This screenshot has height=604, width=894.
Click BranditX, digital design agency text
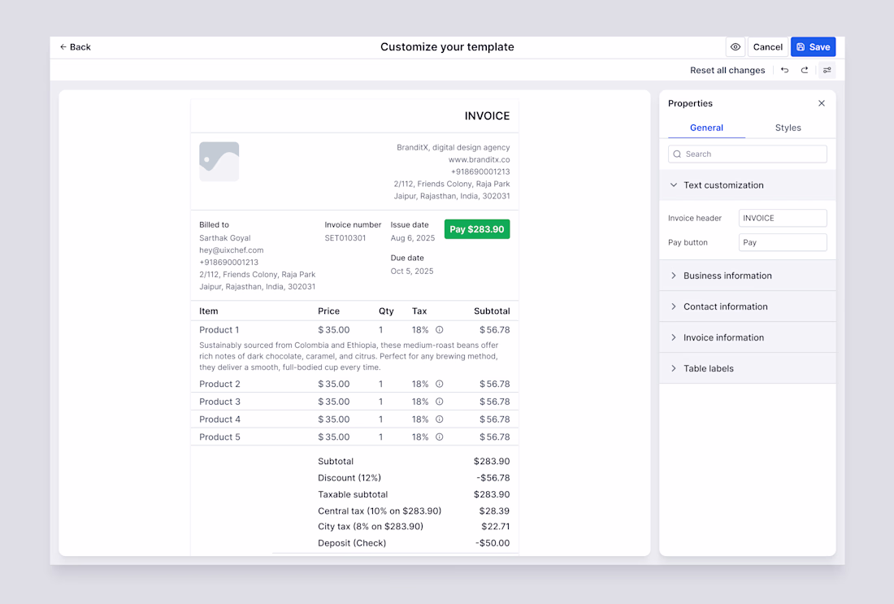(x=454, y=147)
